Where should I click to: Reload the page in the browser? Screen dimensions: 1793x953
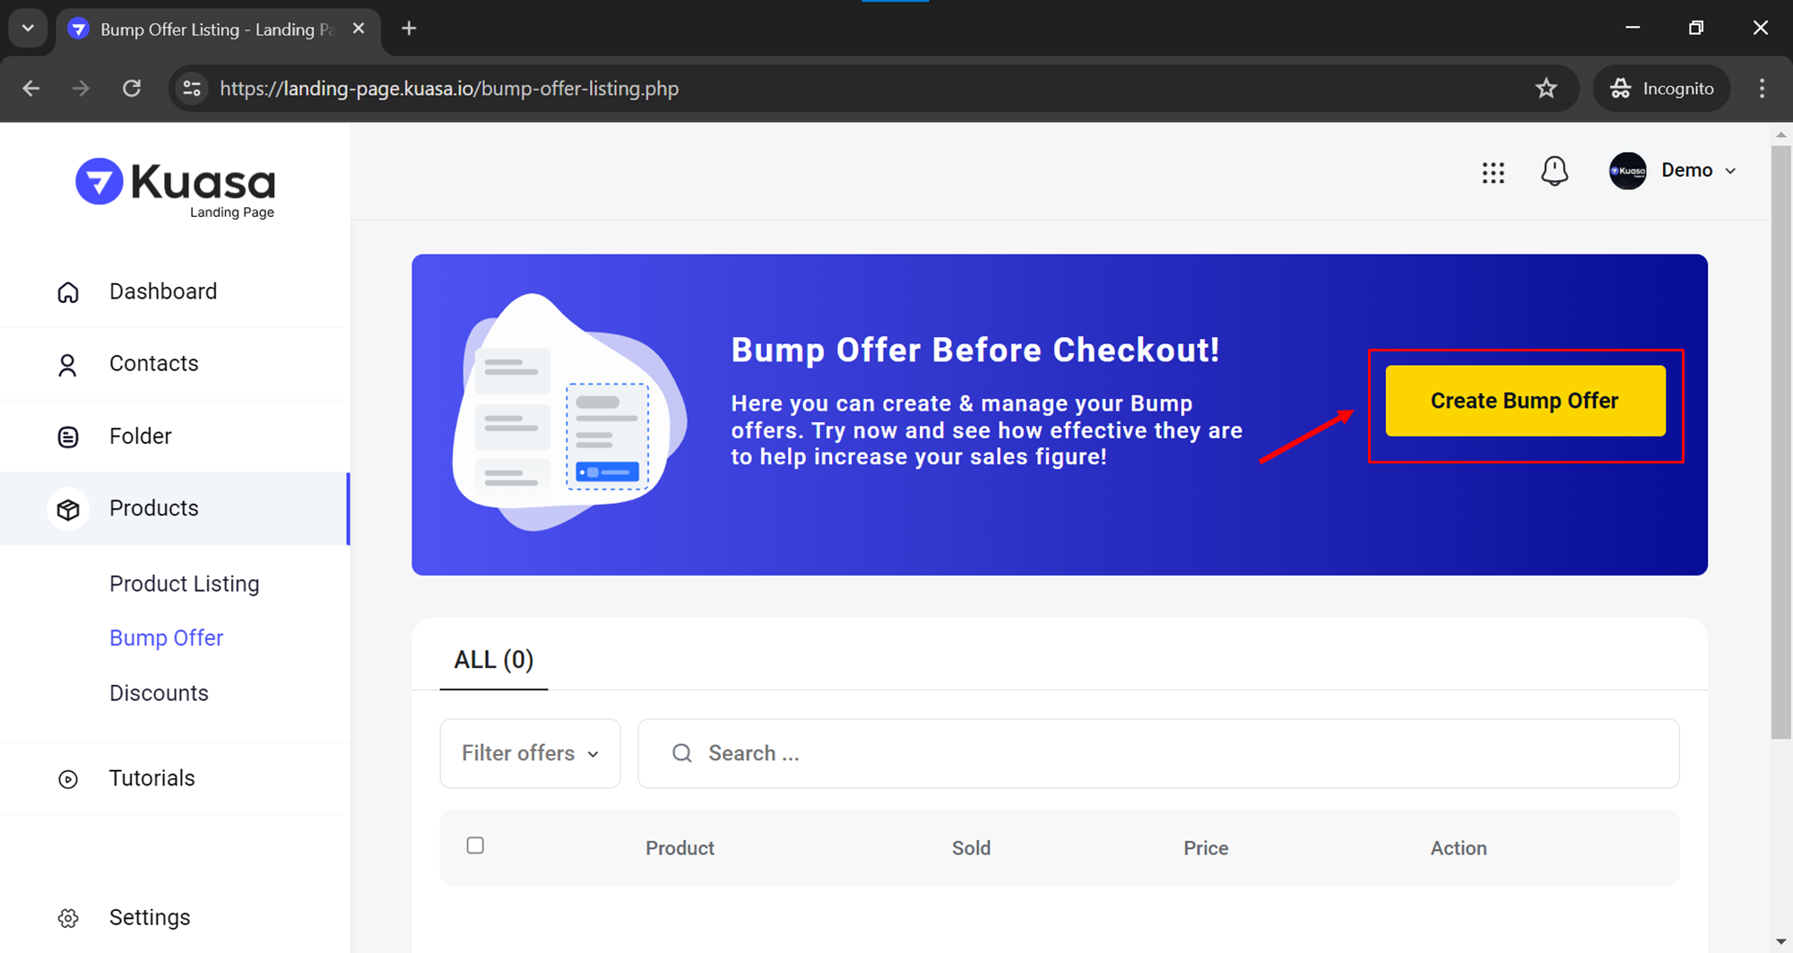132,89
